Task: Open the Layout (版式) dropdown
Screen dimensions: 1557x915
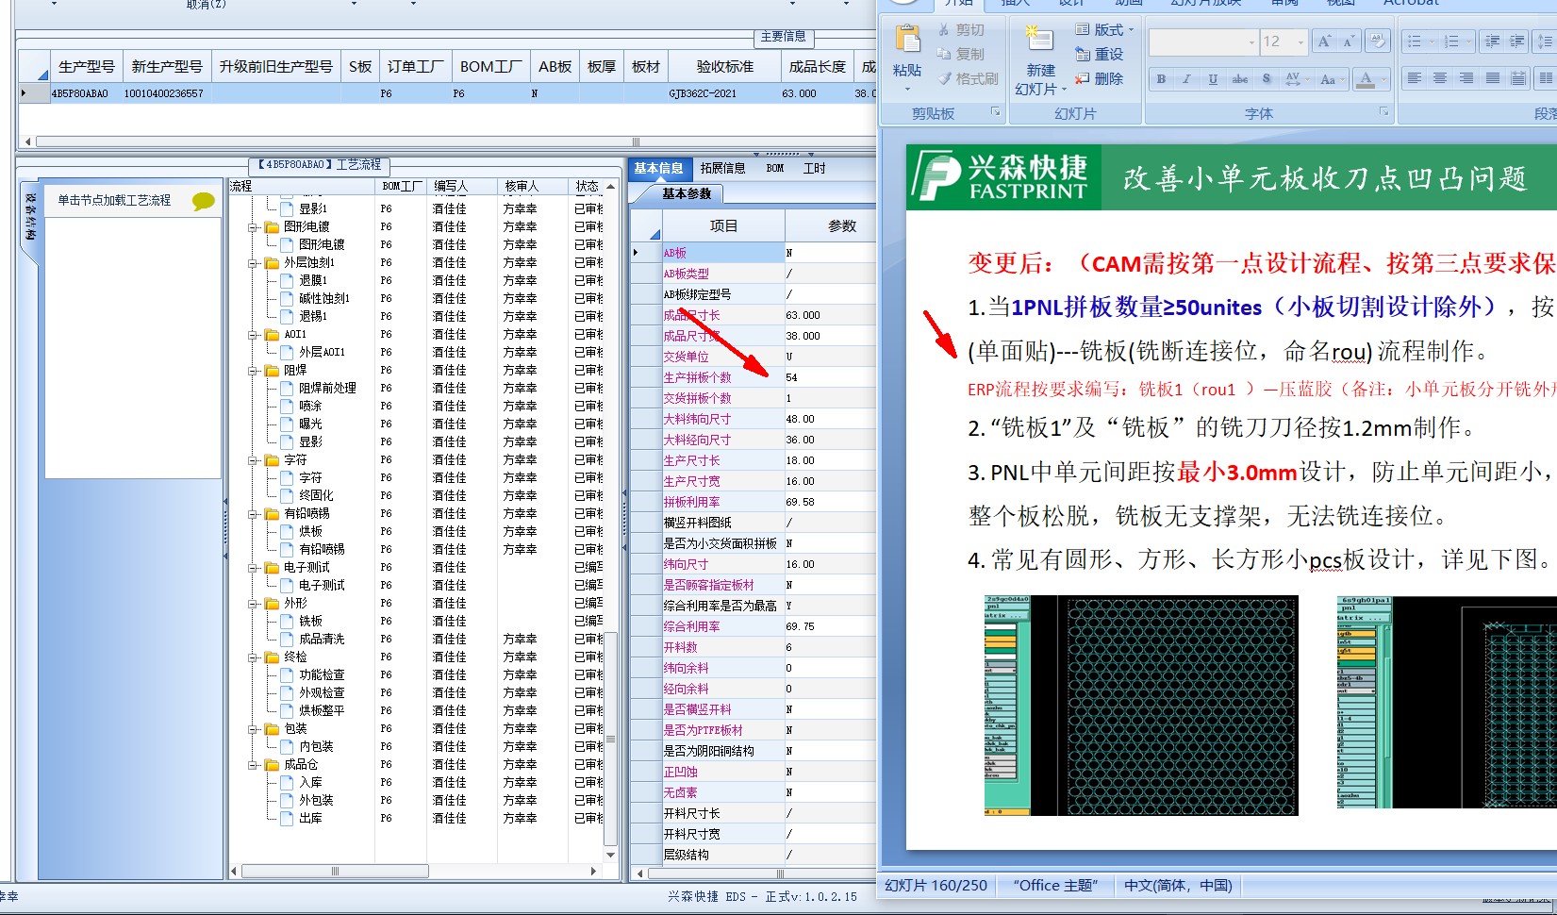Action: coord(1105,30)
